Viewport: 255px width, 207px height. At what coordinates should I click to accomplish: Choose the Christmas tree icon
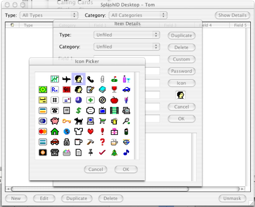(114, 152)
